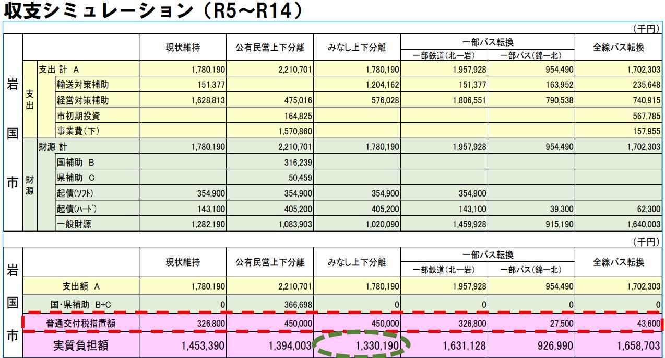665x358 pixels.
Task: Click the 市初期投資 row label
Action: click(78, 116)
